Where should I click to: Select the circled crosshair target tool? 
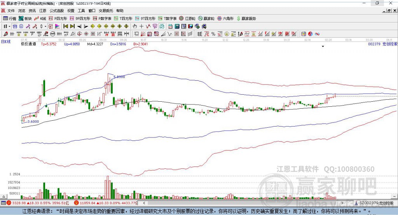coord(79,34)
